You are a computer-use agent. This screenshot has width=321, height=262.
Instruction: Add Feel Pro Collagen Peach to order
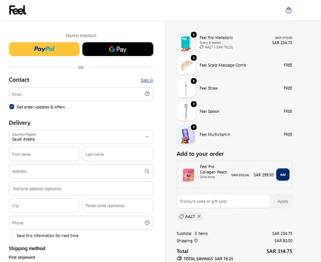click(x=283, y=174)
